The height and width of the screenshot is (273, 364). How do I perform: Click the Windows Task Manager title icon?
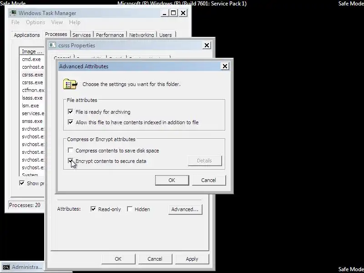13,13
